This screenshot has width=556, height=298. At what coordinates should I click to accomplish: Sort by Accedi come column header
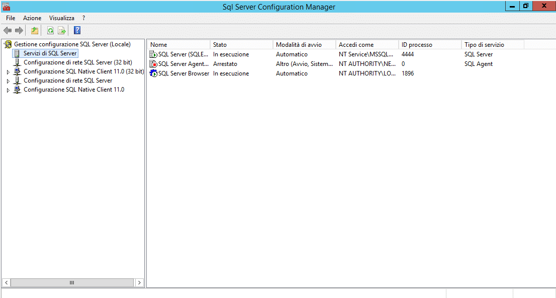click(367, 45)
